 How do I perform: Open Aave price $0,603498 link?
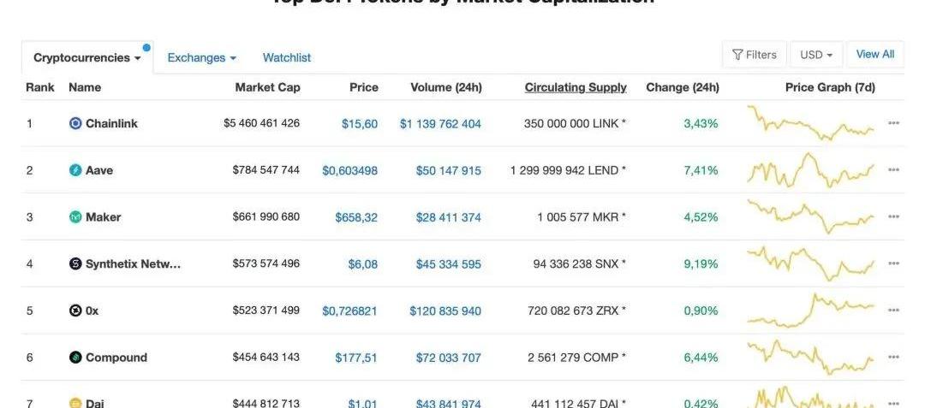[349, 171]
